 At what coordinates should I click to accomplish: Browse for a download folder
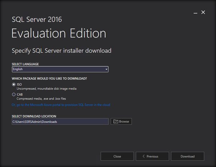point(121,121)
